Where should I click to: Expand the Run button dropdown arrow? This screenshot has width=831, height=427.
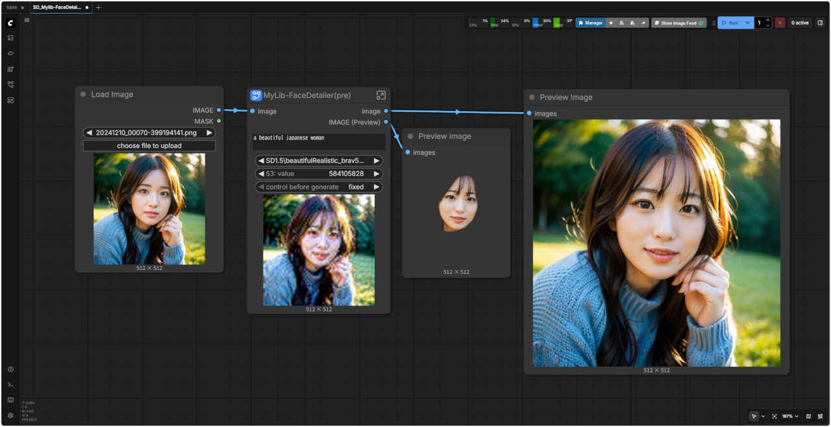747,23
